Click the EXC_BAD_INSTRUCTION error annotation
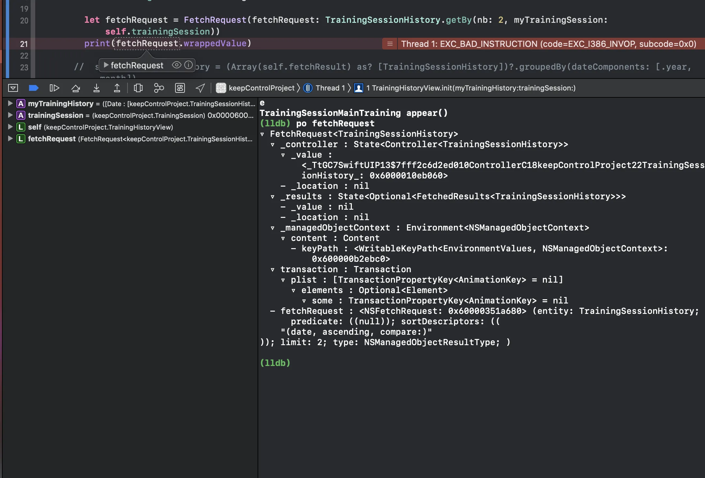This screenshot has width=705, height=478. (x=548, y=44)
